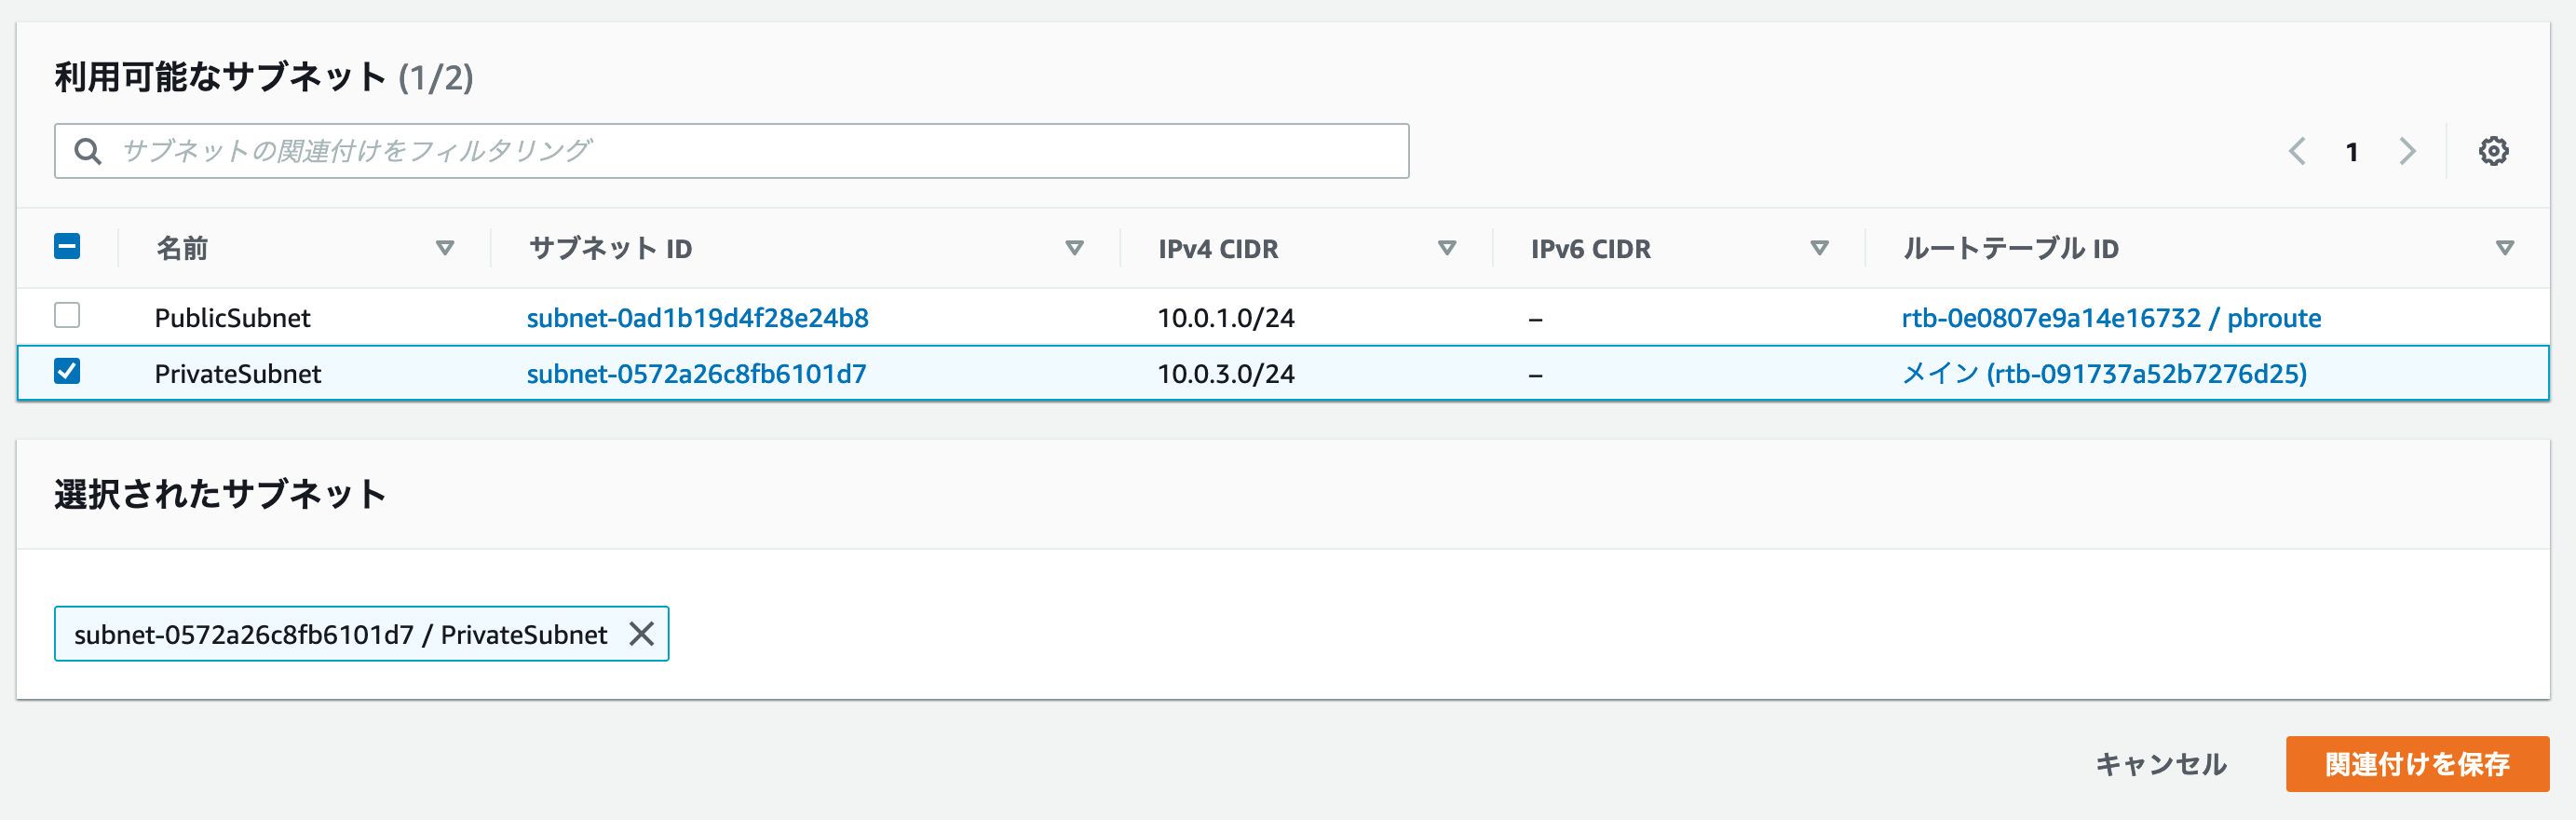This screenshot has height=820, width=2576.
Task: Open メイン (rtb-091737a52b7276d25) route table link
Action: coord(2104,374)
